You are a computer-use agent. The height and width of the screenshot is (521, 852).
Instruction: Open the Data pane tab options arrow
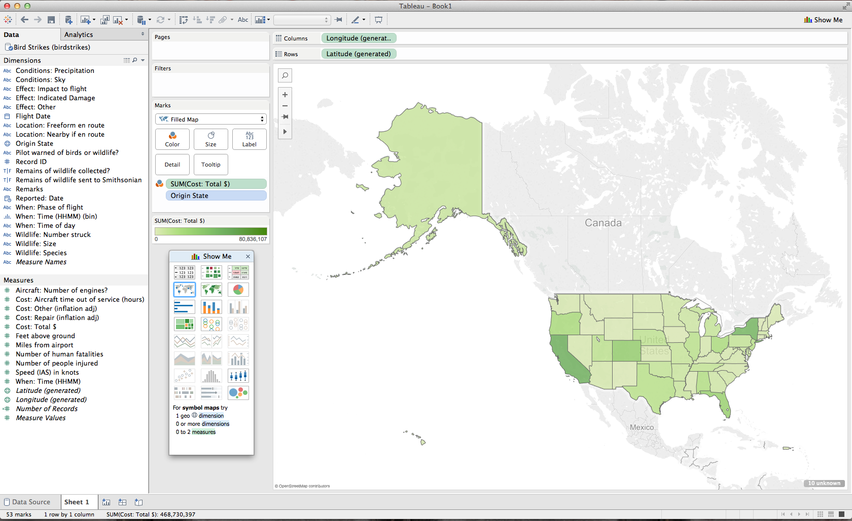pos(143,34)
